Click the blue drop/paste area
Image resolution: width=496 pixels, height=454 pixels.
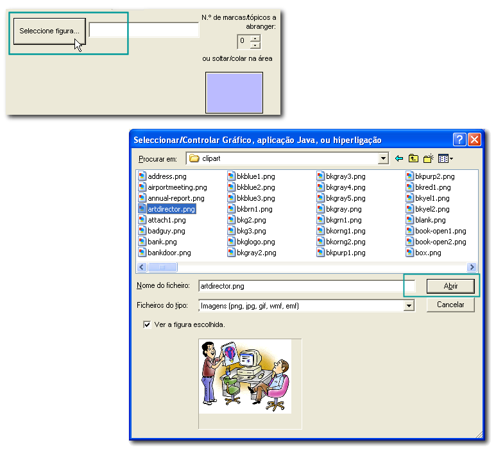pos(234,92)
